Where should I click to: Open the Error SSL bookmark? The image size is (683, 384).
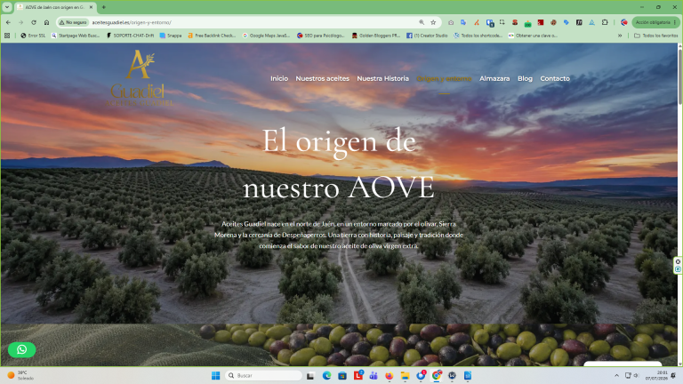click(33, 36)
